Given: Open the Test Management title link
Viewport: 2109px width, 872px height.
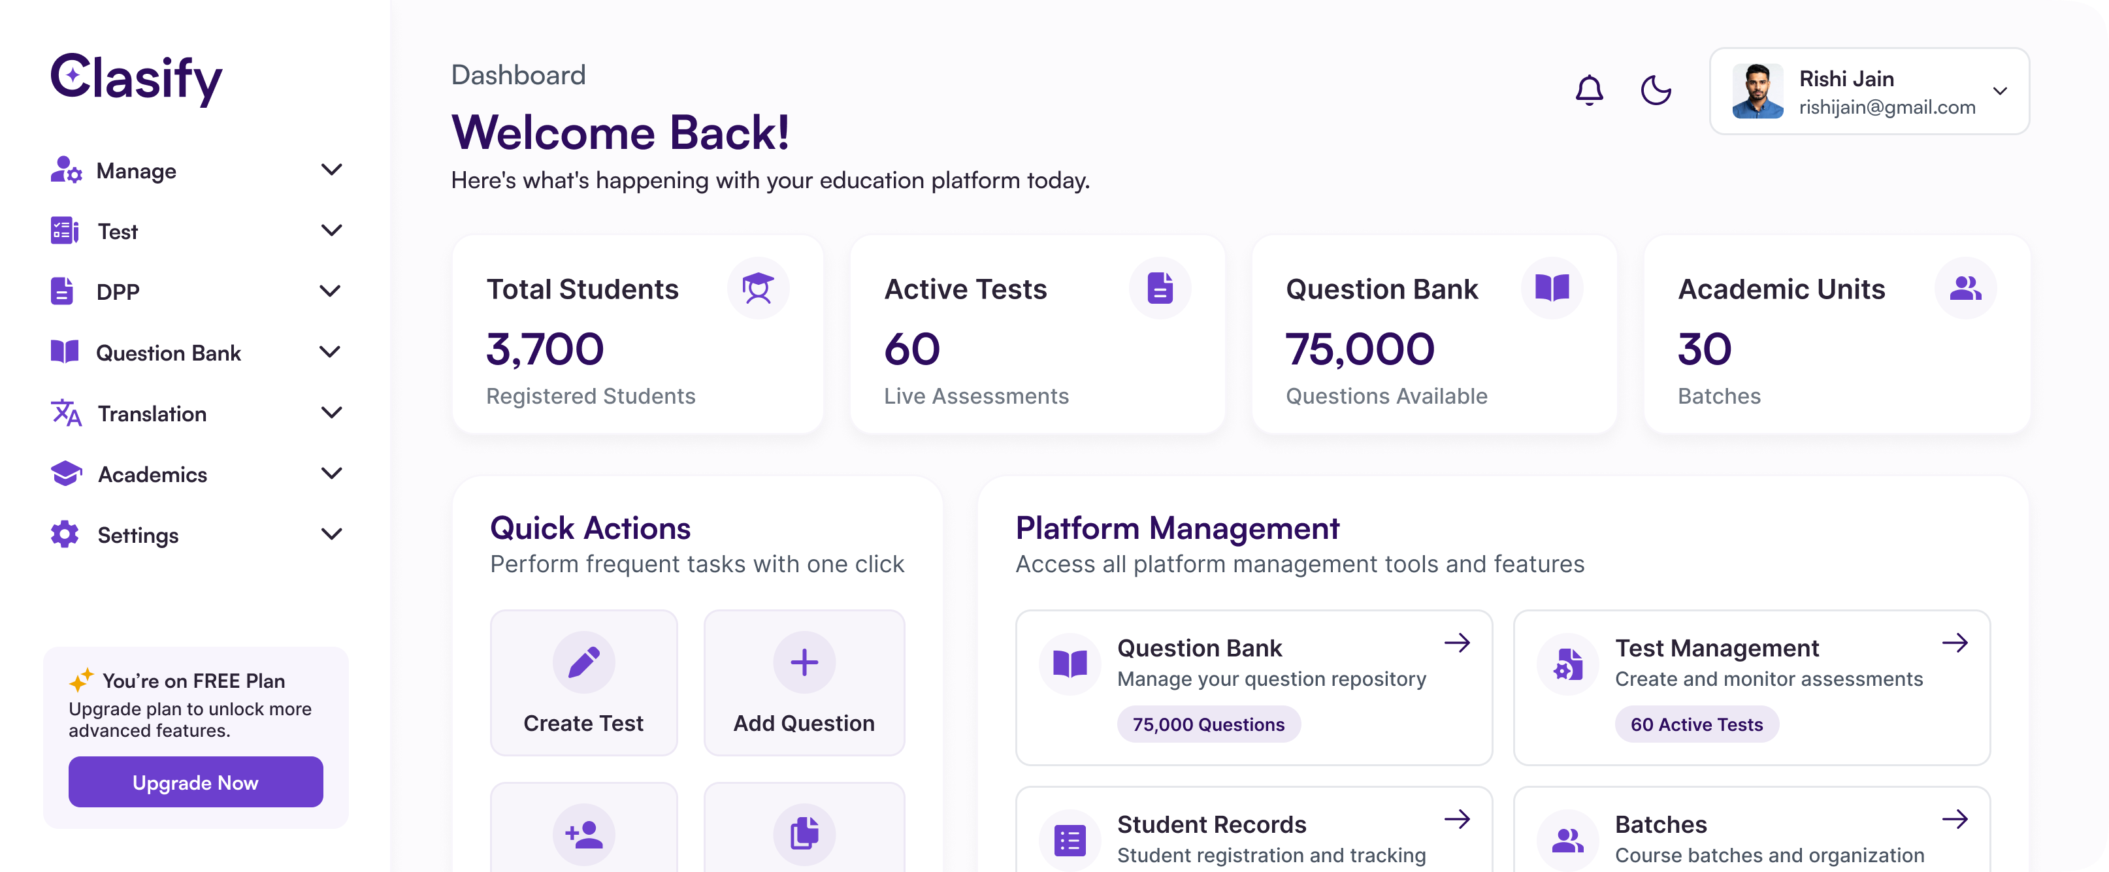Looking at the screenshot, I should click(1717, 649).
